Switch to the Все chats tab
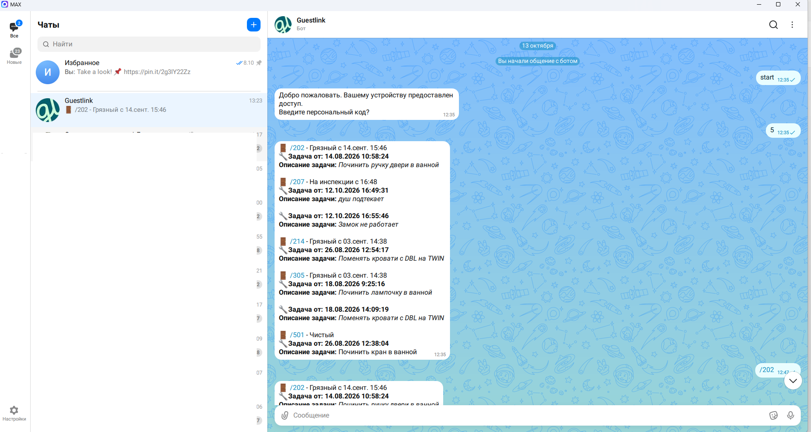This screenshot has height=432, width=811. [14, 29]
